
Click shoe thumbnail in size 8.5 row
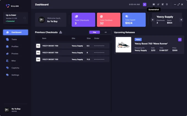tap(38, 46)
